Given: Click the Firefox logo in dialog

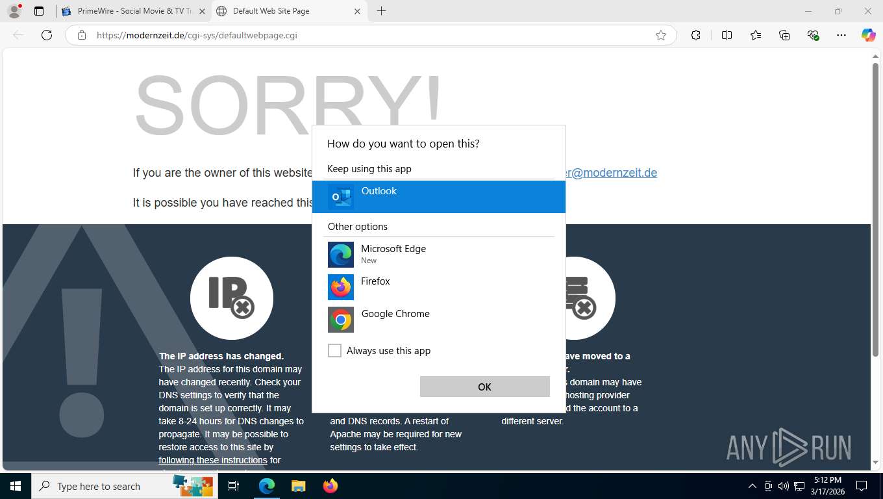Looking at the screenshot, I should [341, 287].
